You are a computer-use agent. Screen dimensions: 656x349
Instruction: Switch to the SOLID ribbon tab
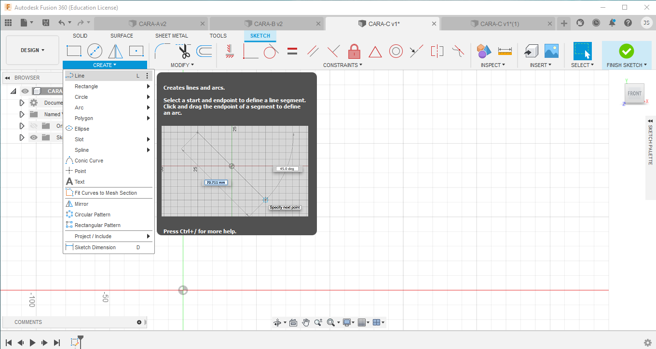[x=80, y=36]
